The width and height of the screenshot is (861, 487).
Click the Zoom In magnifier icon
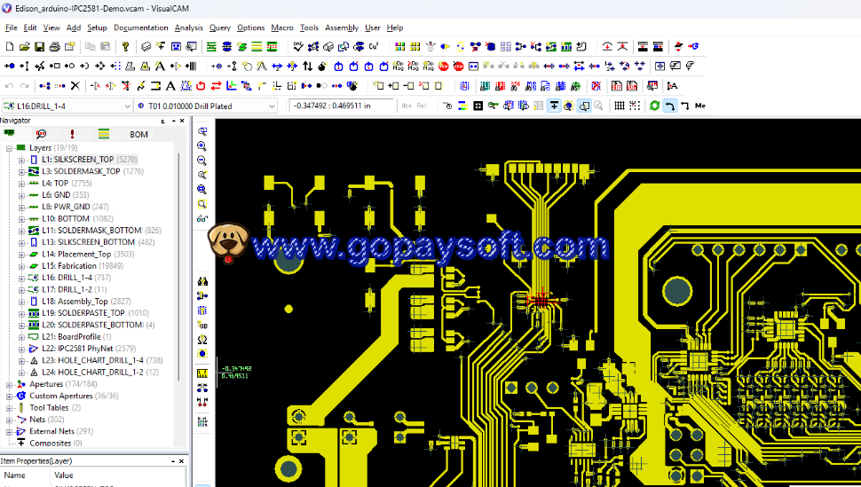[x=202, y=146]
